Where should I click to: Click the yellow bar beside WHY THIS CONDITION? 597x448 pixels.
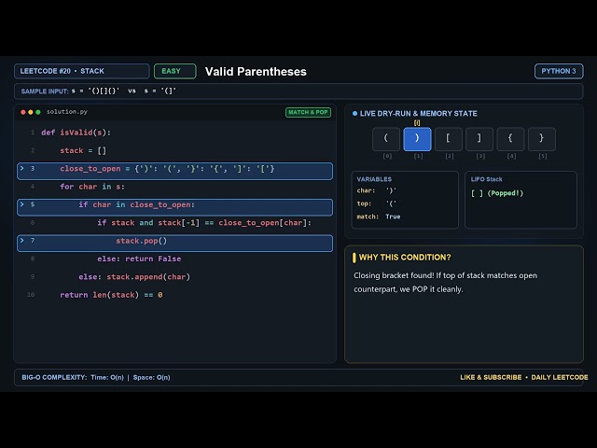click(x=354, y=258)
